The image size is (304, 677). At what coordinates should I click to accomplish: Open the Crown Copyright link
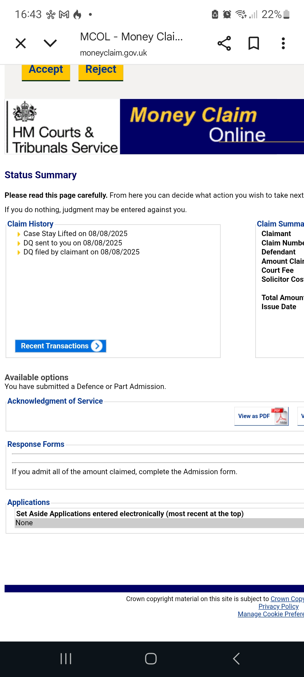pyautogui.click(x=287, y=599)
